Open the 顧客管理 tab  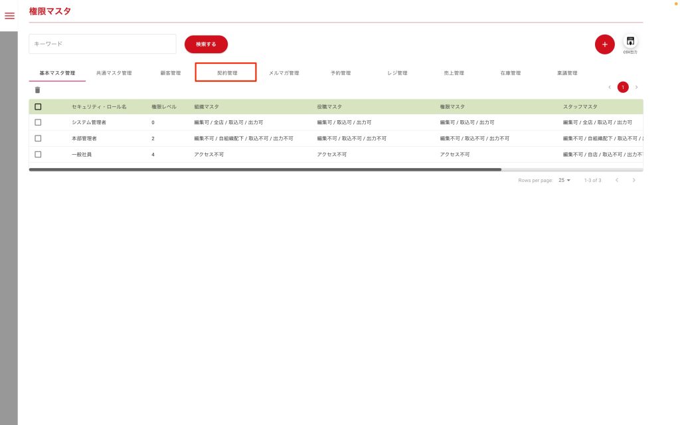(170, 72)
